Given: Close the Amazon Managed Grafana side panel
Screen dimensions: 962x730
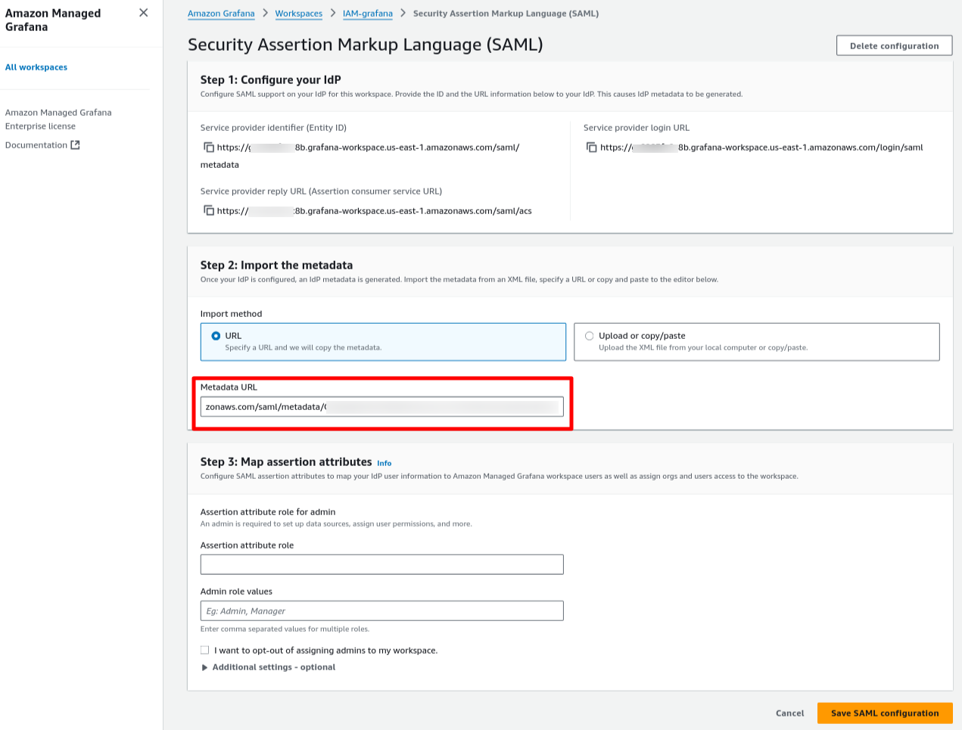Looking at the screenshot, I should pos(143,12).
